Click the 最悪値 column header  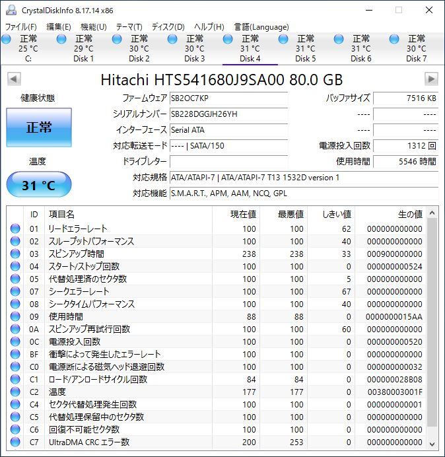click(283, 214)
